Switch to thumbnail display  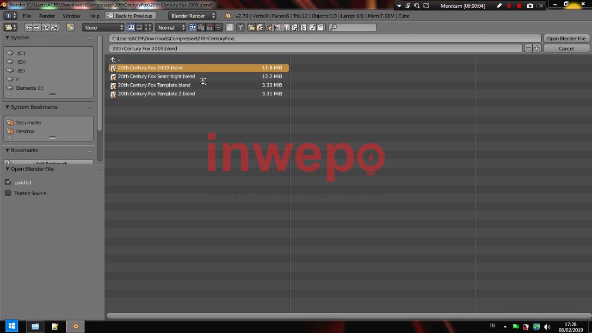click(x=148, y=27)
